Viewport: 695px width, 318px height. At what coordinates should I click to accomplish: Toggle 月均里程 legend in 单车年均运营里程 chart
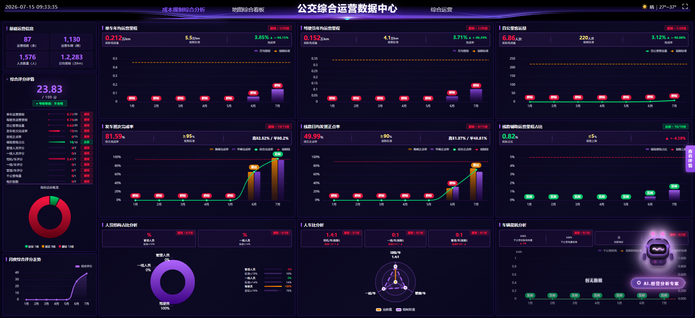(x=262, y=51)
